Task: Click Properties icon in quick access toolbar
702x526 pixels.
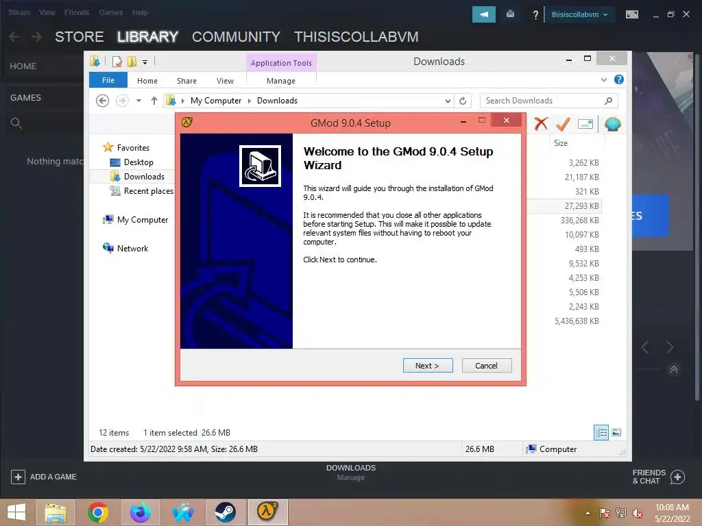Action: 117,62
